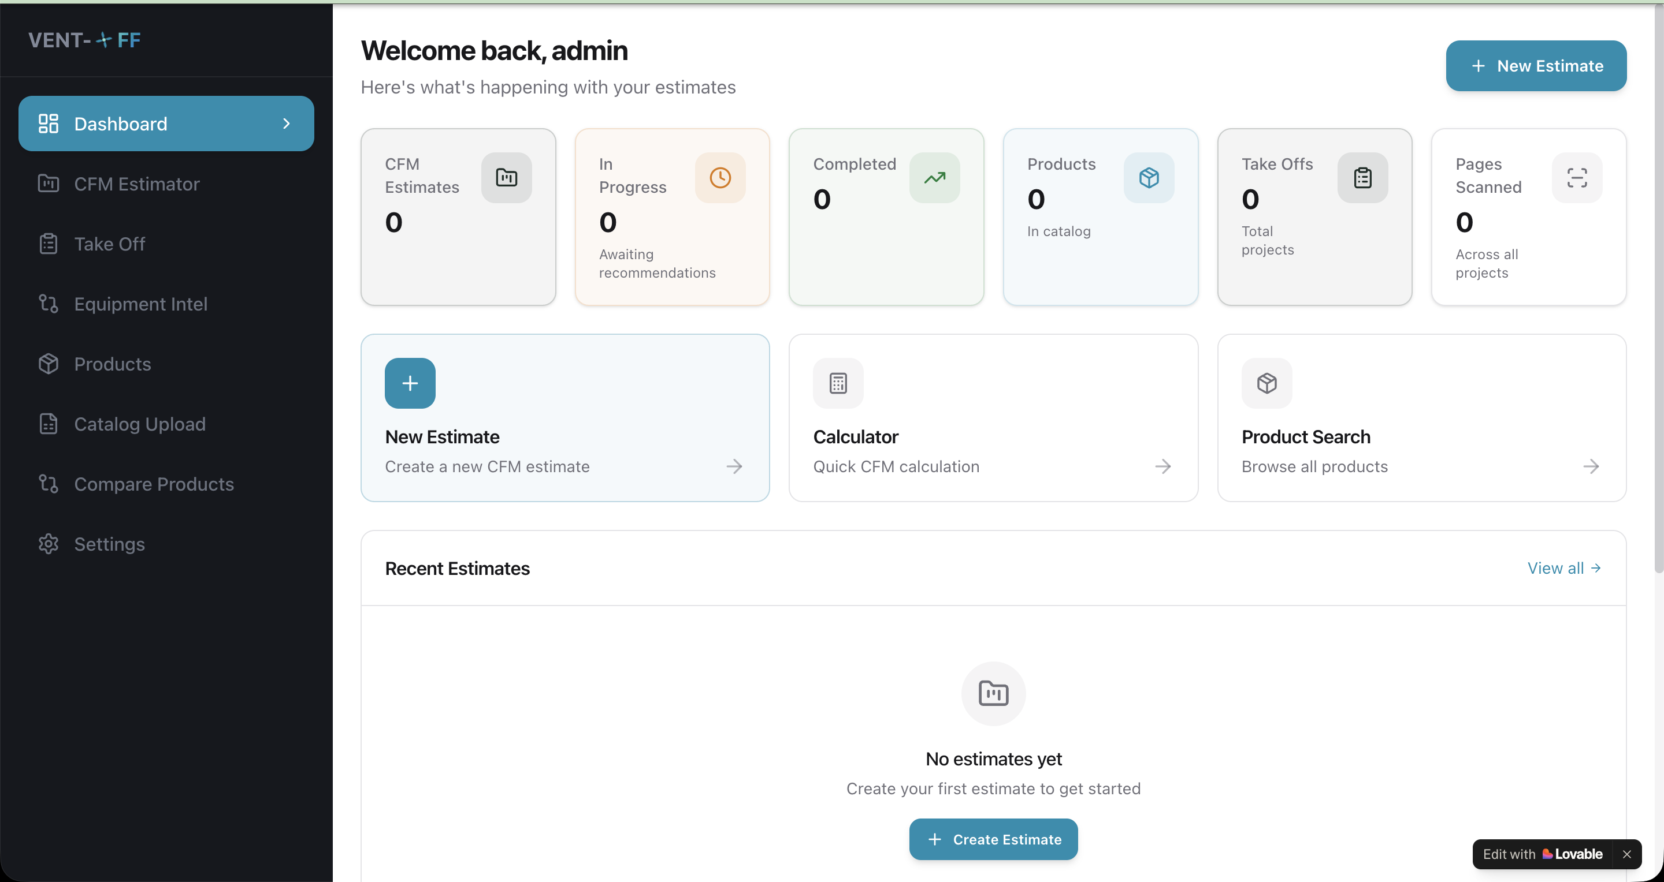
Task: Click the Calculator card's calculator icon
Action: tap(838, 383)
